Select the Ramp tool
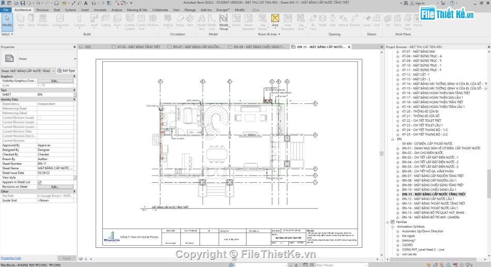This screenshot has height=267, width=491. (x=180, y=21)
